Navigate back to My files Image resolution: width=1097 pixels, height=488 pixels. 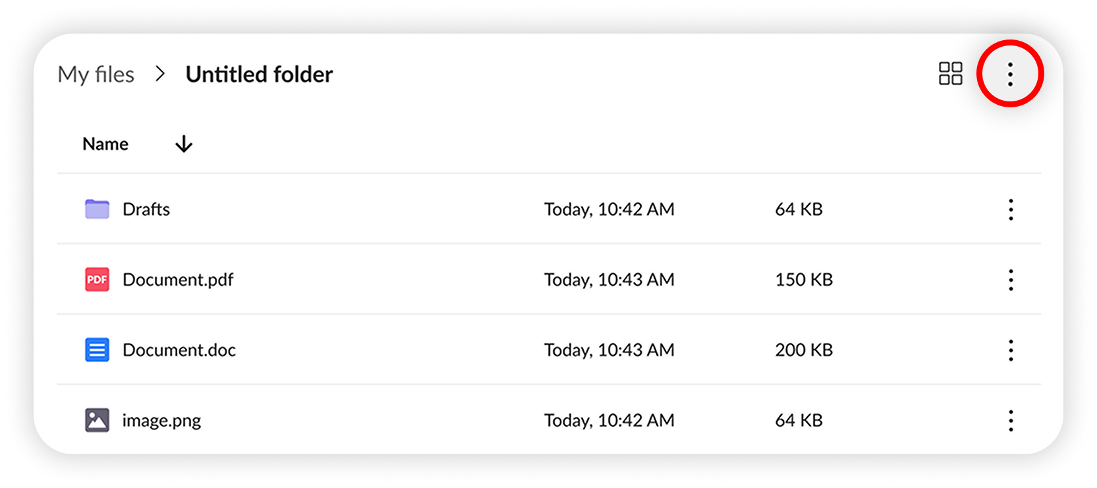coord(96,74)
